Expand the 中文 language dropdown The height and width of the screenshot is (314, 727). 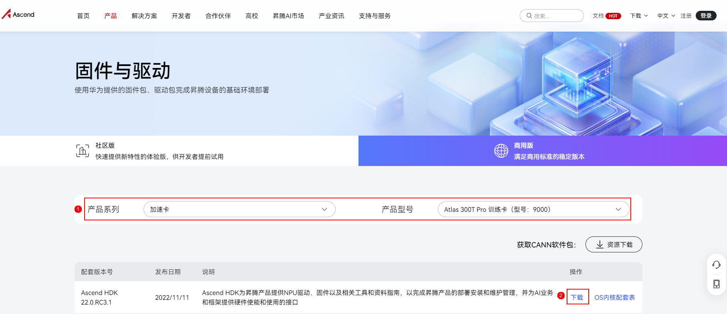click(666, 16)
